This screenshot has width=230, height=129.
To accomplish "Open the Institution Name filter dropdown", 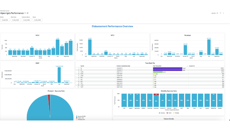I will [x=26, y=20].
